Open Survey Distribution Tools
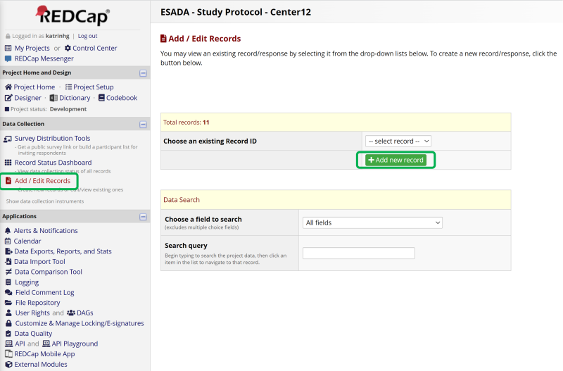 click(52, 139)
